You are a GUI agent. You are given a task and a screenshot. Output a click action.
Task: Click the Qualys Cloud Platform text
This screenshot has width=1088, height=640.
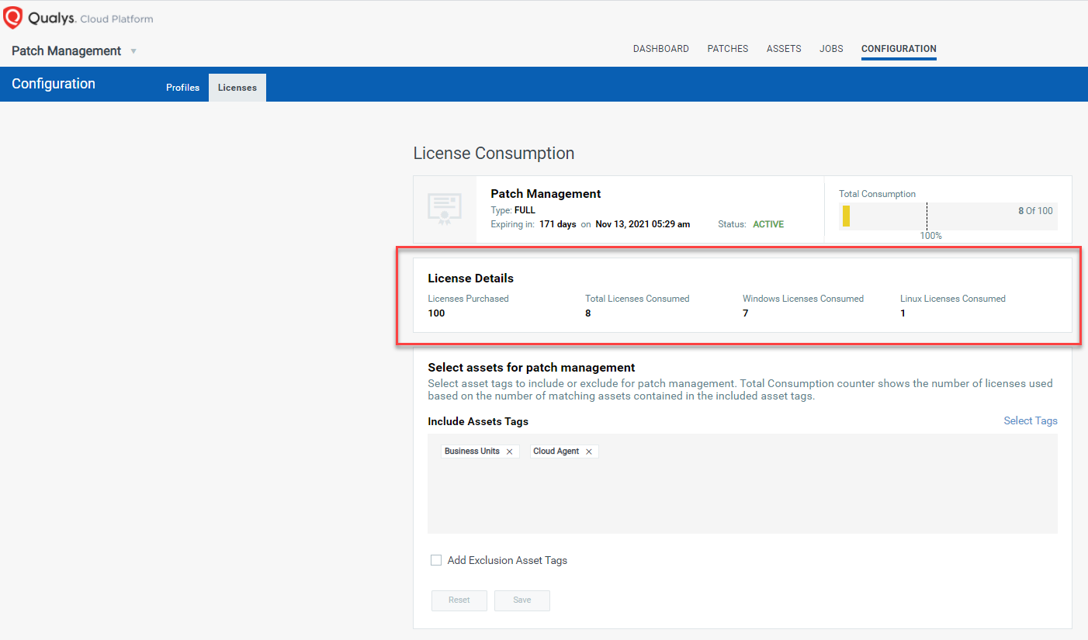tap(91, 18)
